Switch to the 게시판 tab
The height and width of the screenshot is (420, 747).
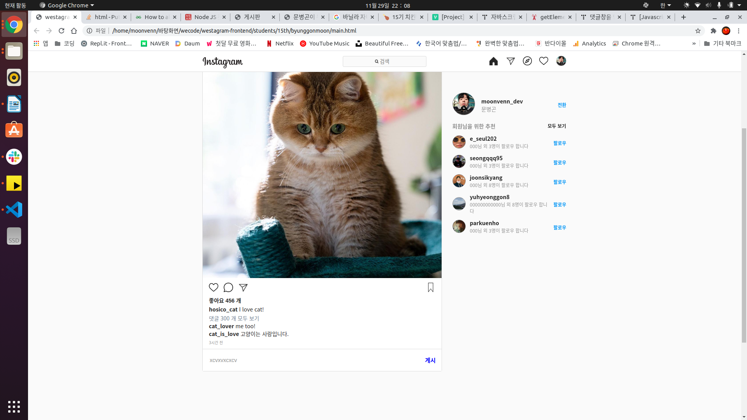pyautogui.click(x=255, y=17)
